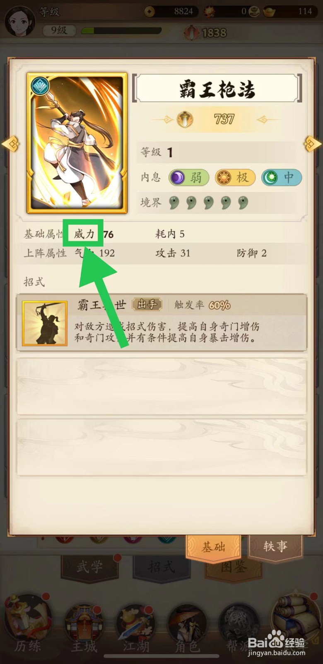Tap the sword power icon beside 737

coord(185,120)
